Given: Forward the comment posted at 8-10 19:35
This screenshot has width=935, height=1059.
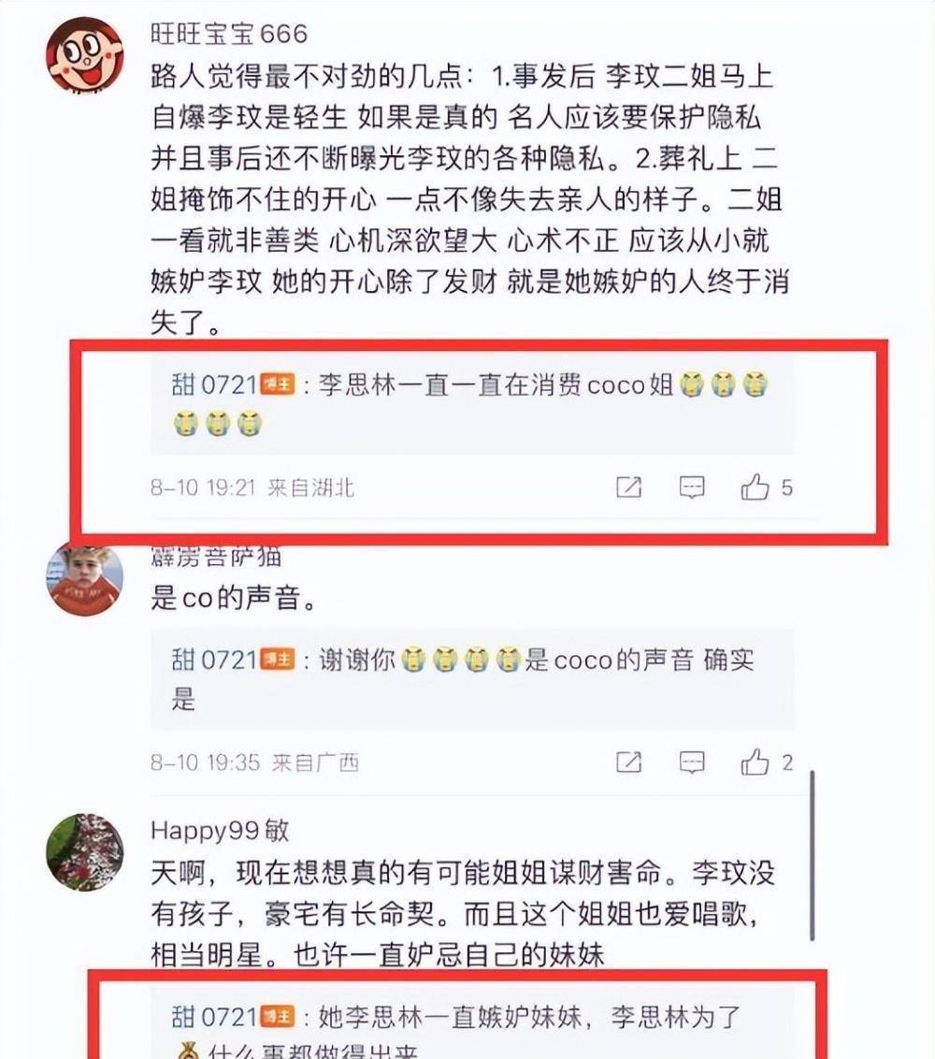Looking at the screenshot, I should pyautogui.click(x=628, y=762).
